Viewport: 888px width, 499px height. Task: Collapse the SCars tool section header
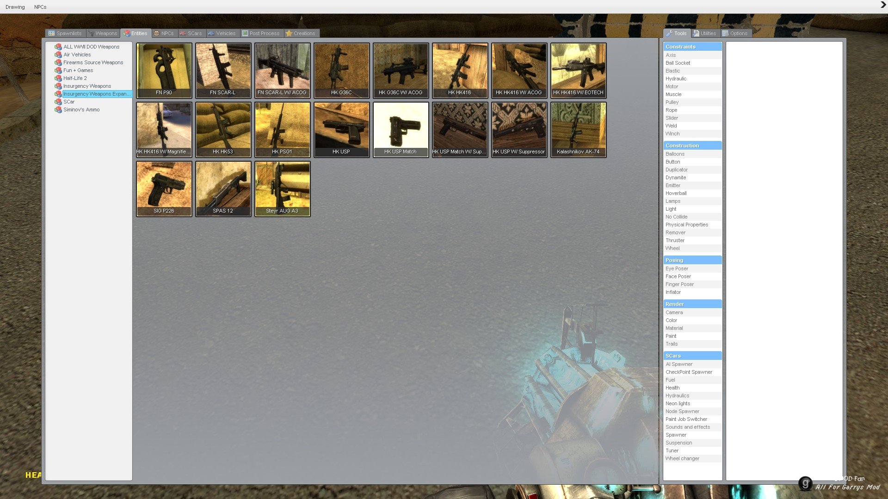(692, 356)
